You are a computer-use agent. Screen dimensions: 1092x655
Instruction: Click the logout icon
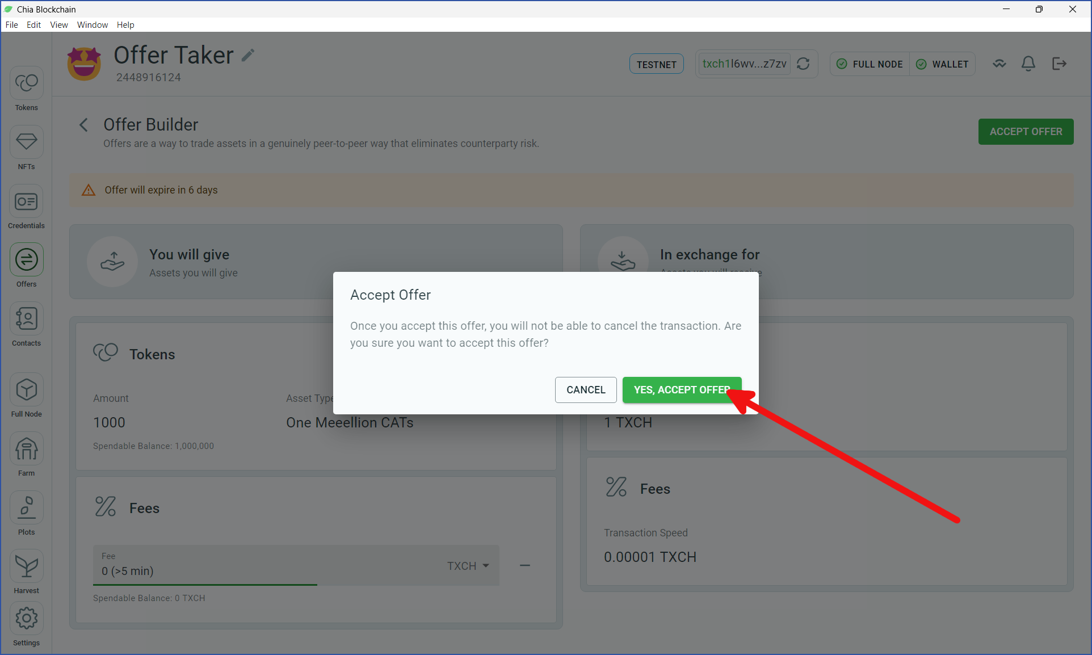1059,64
